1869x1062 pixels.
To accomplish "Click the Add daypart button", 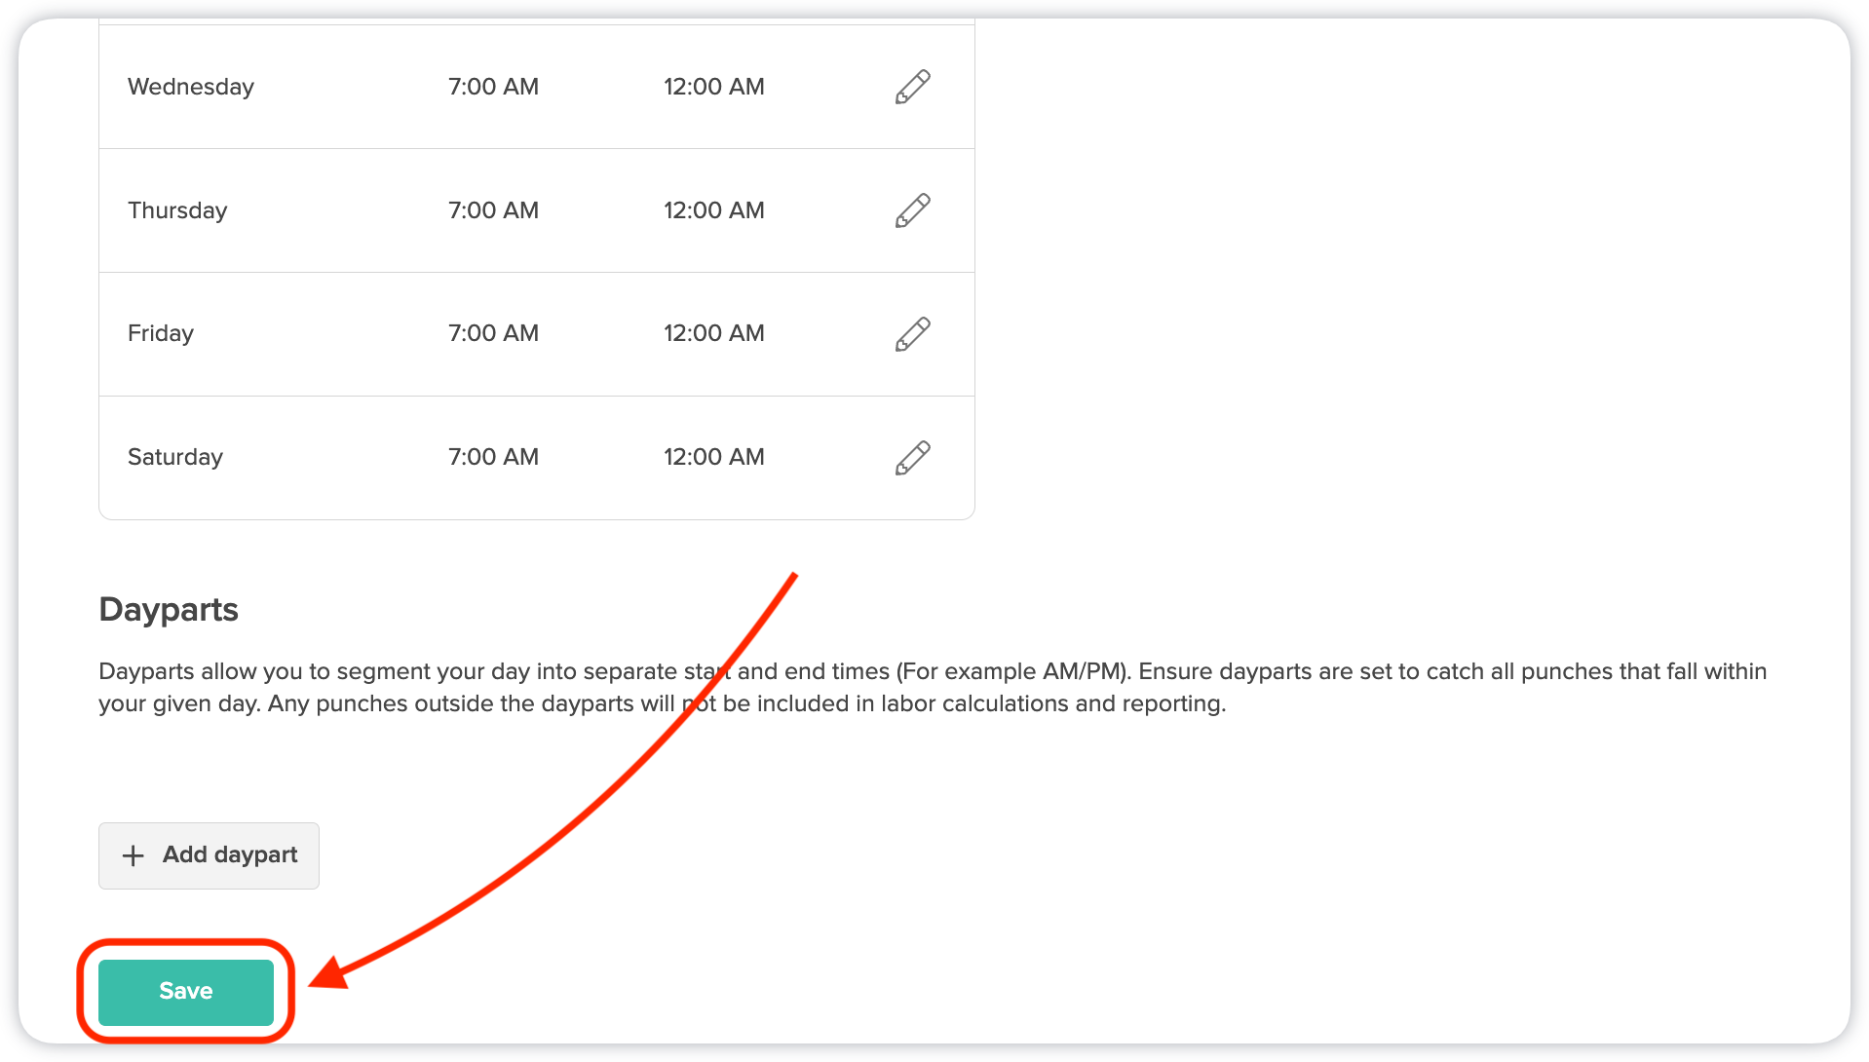I will [209, 854].
